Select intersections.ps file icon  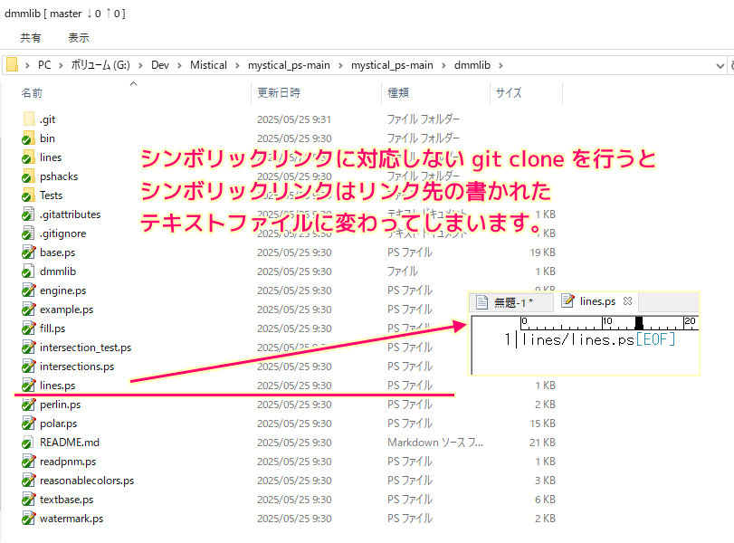pyautogui.click(x=29, y=367)
